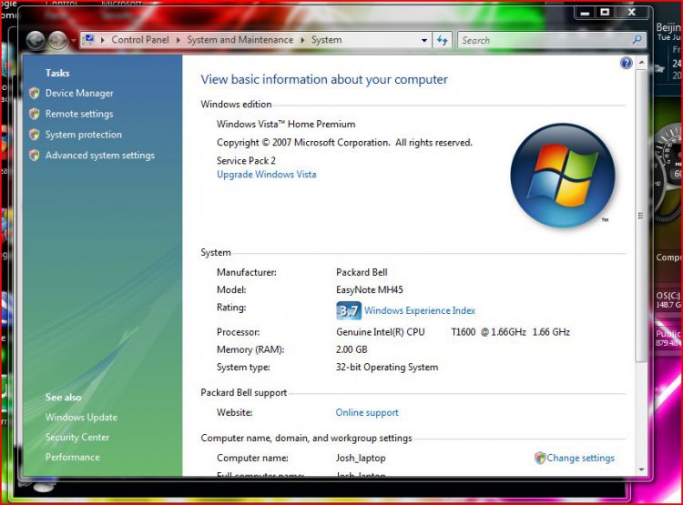Image resolution: width=683 pixels, height=505 pixels.
Task: Click shield icon beside Change settings
Action: (x=540, y=458)
